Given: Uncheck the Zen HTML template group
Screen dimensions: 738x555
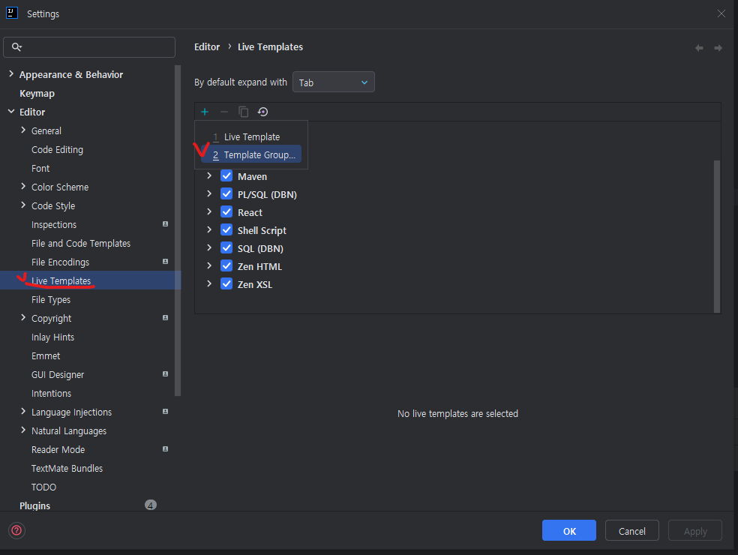Looking at the screenshot, I should click(226, 266).
